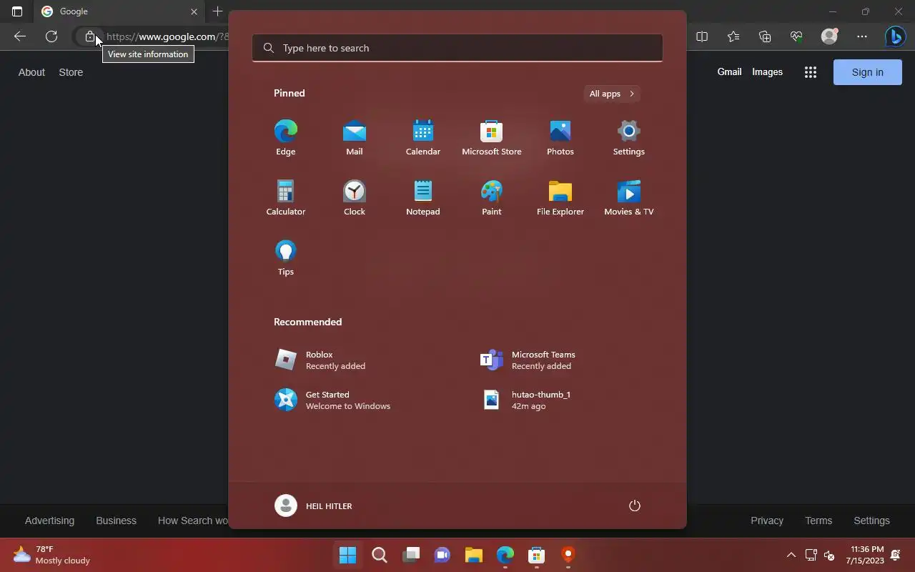The image size is (915, 572).
Task: Open Business footer link
Action: pos(116,521)
